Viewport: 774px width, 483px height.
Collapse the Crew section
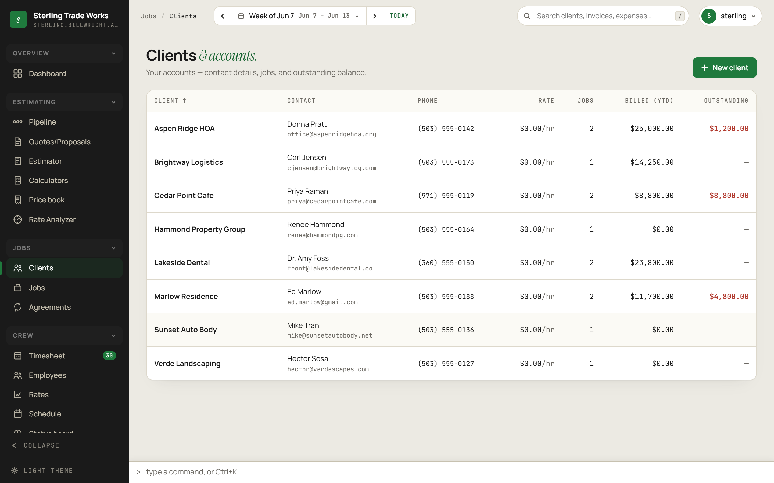(64, 335)
